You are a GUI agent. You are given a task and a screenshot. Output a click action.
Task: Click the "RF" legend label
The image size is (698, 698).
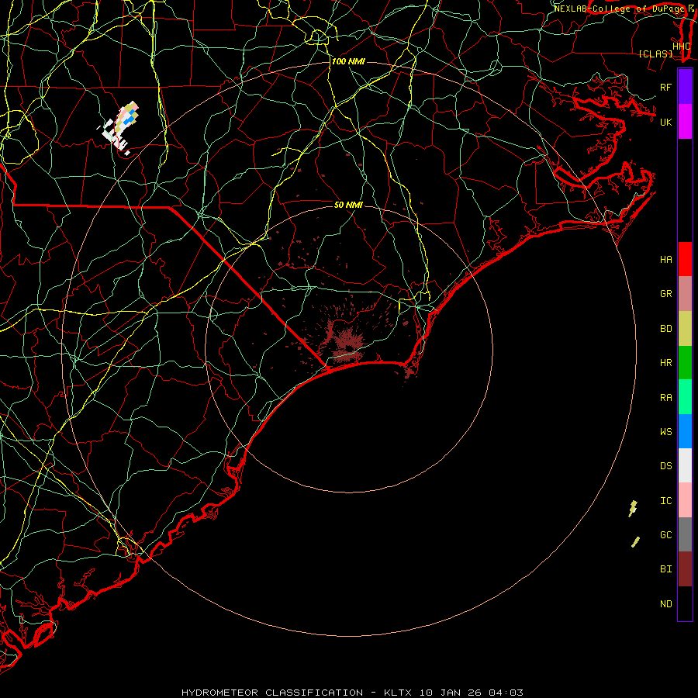pos(665,87)
